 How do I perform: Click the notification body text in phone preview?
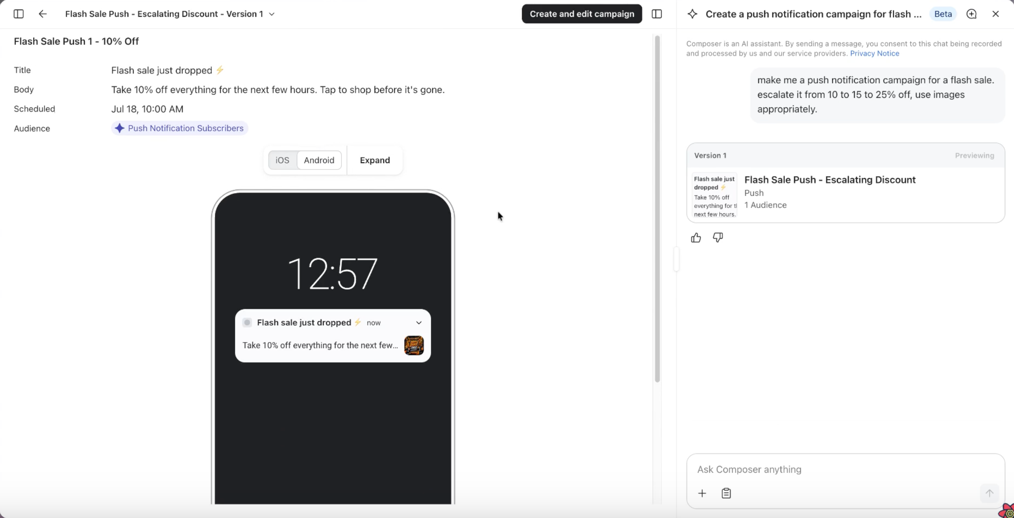pos(320,345)
